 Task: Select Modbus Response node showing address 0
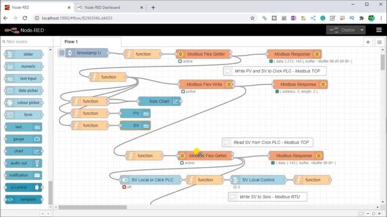coord(300,84)
